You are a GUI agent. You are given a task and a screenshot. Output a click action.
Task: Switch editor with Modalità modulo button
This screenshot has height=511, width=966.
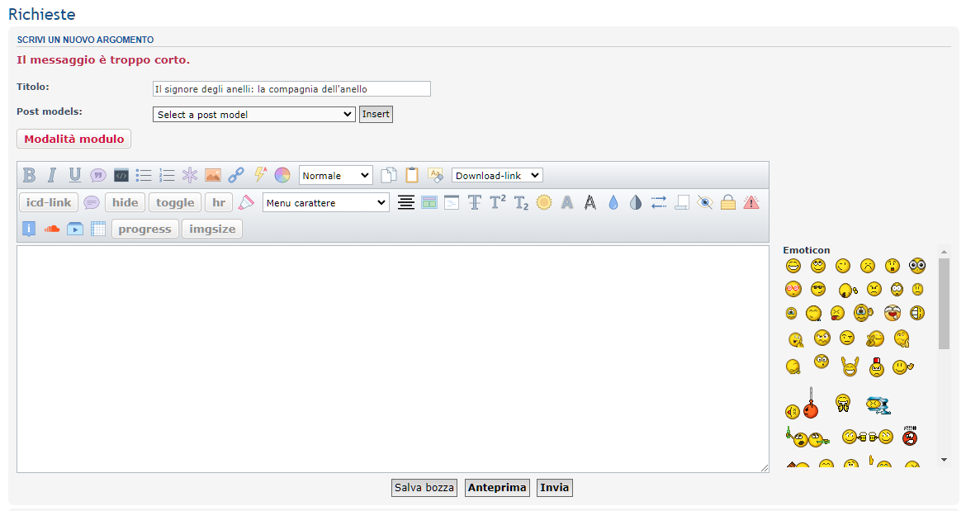[73, 139]
